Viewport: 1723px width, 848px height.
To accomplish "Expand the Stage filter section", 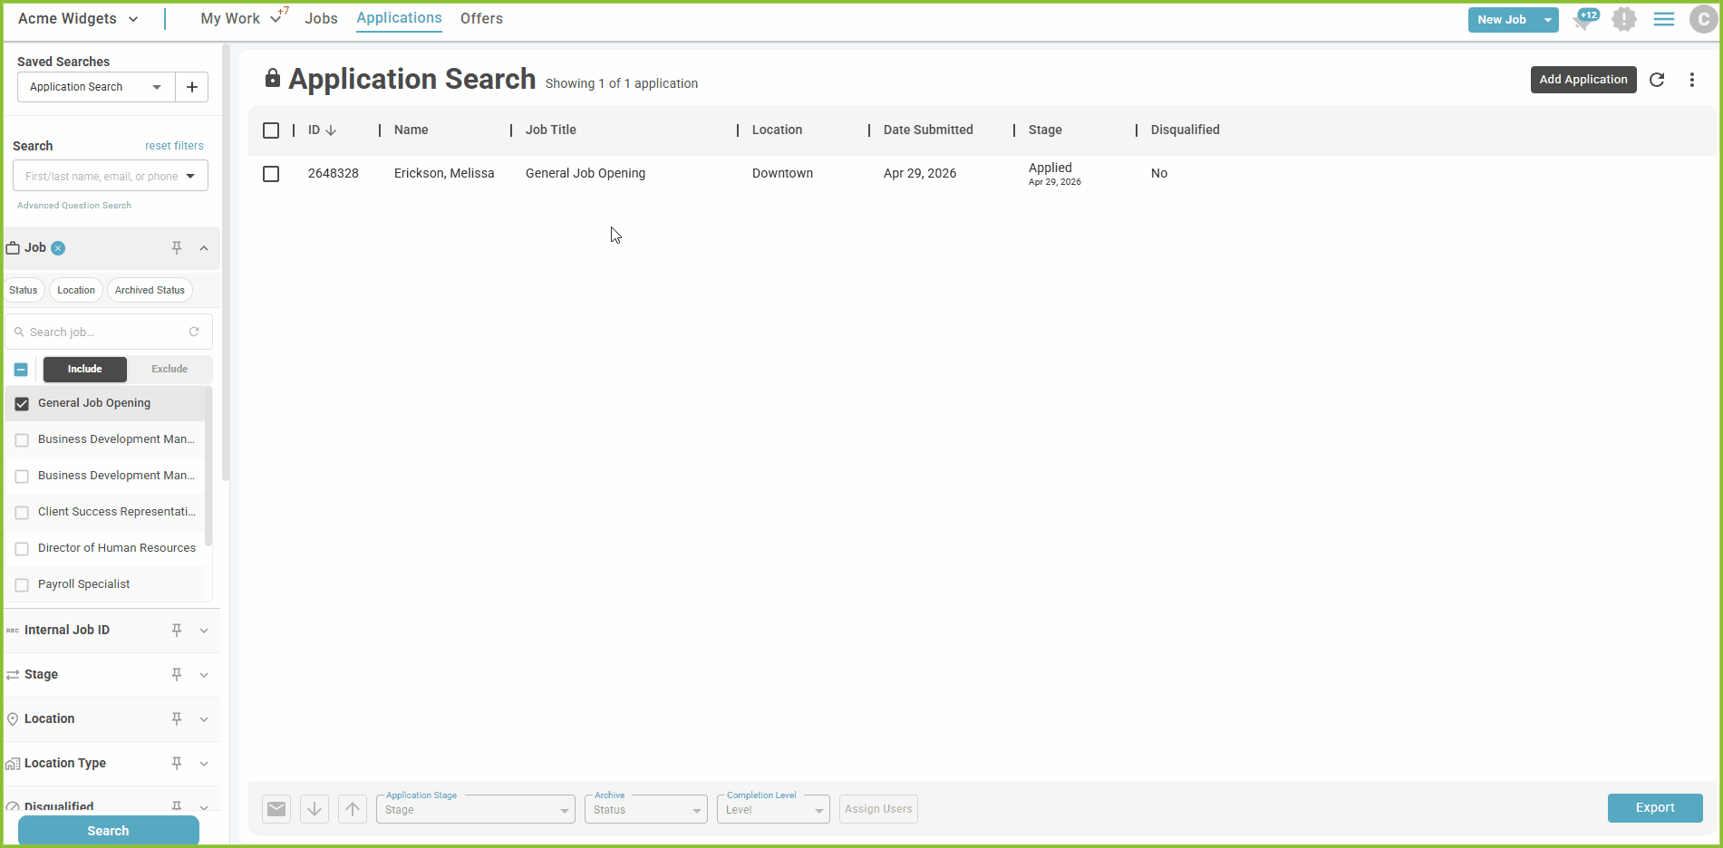I will [x=204, y=675].
